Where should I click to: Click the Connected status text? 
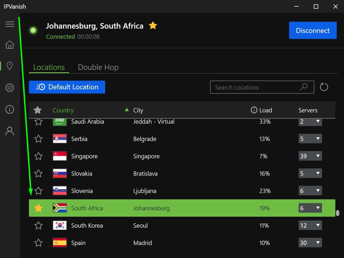pos(60,36)
